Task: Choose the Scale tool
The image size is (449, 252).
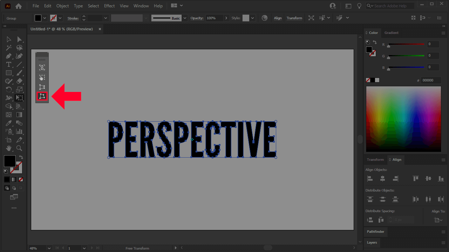Action: (20, 89)
